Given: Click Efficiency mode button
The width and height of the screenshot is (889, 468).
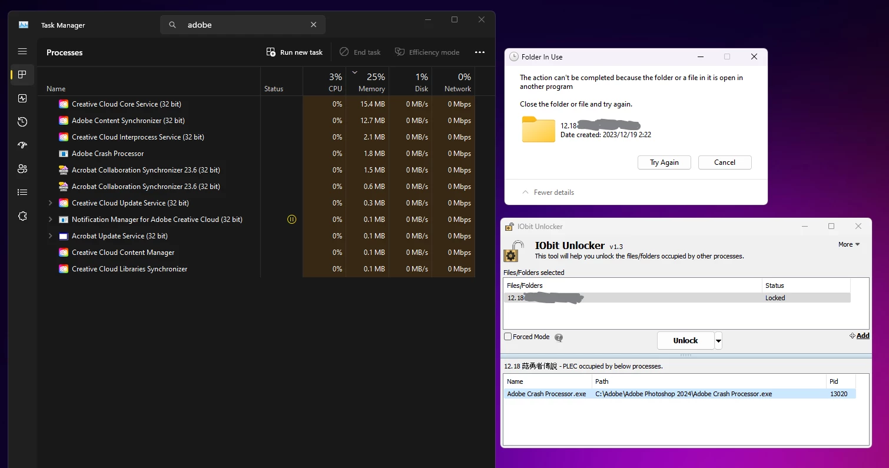Looking at the screenshot, I should coord(427,52).
